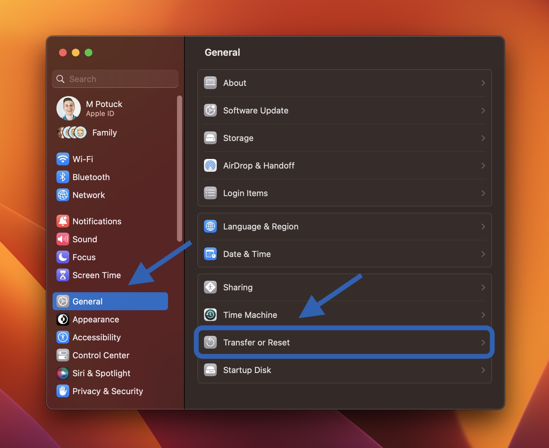The width and height of the screenshot is (549, 448).
Task: Click the Sound speaker icon
Action: [63, 239]
